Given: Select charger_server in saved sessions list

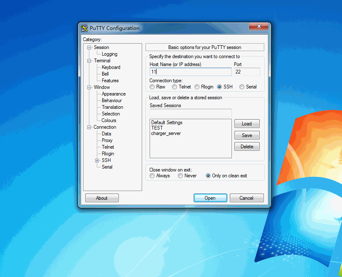Looking at the screenshot, I should [x=166, y=133].
